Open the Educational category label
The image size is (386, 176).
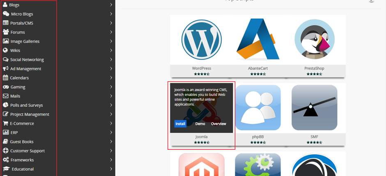coord(23,169)
